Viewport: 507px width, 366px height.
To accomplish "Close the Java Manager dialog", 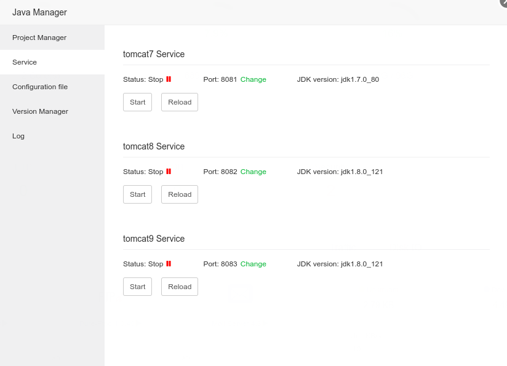I will pyautogui.click(x=504, y=2).
